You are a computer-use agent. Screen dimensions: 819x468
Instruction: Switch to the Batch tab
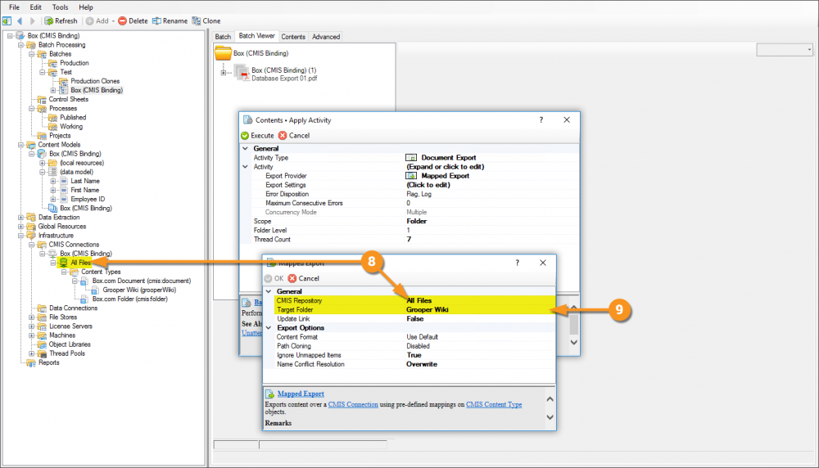pyautogui.click(x=223, y=37)
